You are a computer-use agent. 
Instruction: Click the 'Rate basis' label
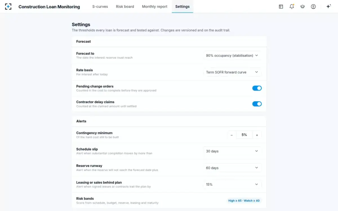[x=84, y=70]
